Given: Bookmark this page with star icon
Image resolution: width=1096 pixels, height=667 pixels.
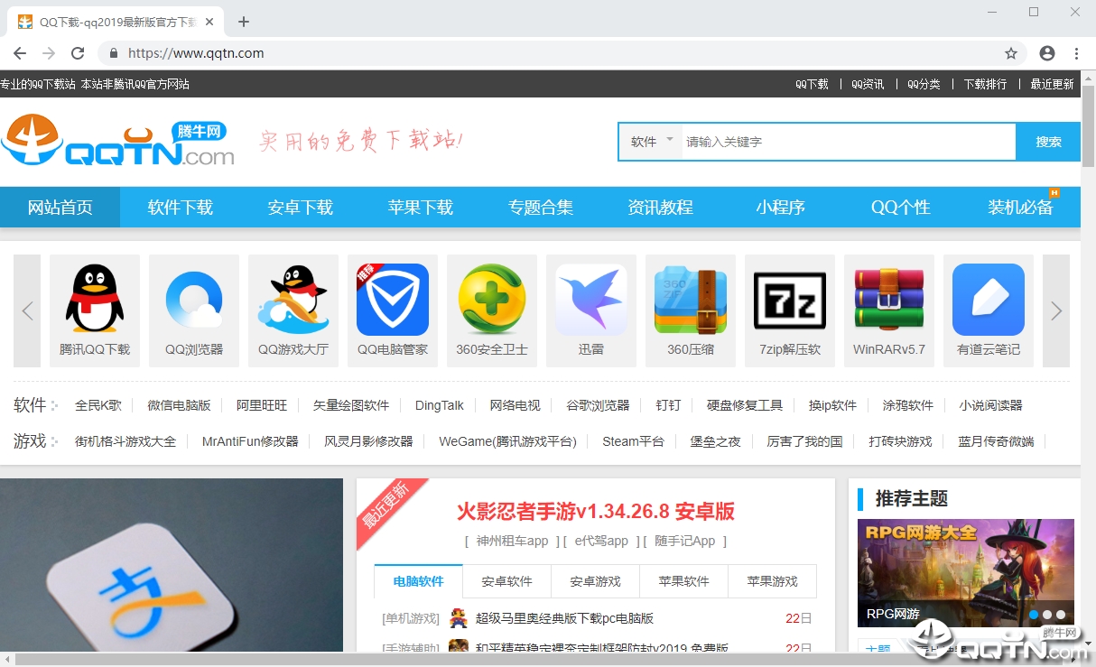Looking at the screenshot, I should [x=1011, y=53].
